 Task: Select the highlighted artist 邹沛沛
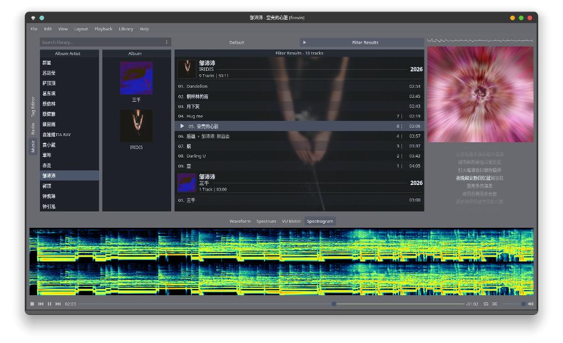[x=69, y=176]
